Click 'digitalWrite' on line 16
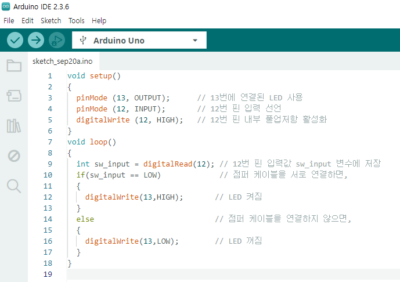 tap(111, 241)
